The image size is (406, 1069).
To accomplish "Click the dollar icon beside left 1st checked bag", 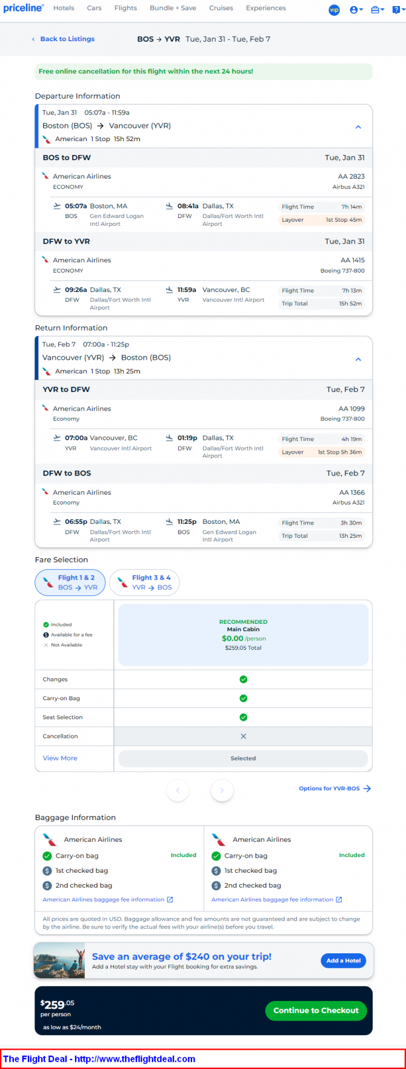I will point(47,870).
